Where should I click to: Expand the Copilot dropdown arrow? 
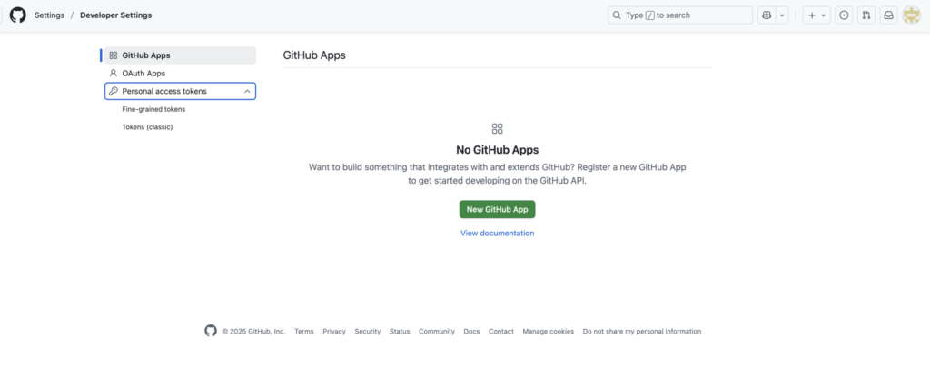782,15
